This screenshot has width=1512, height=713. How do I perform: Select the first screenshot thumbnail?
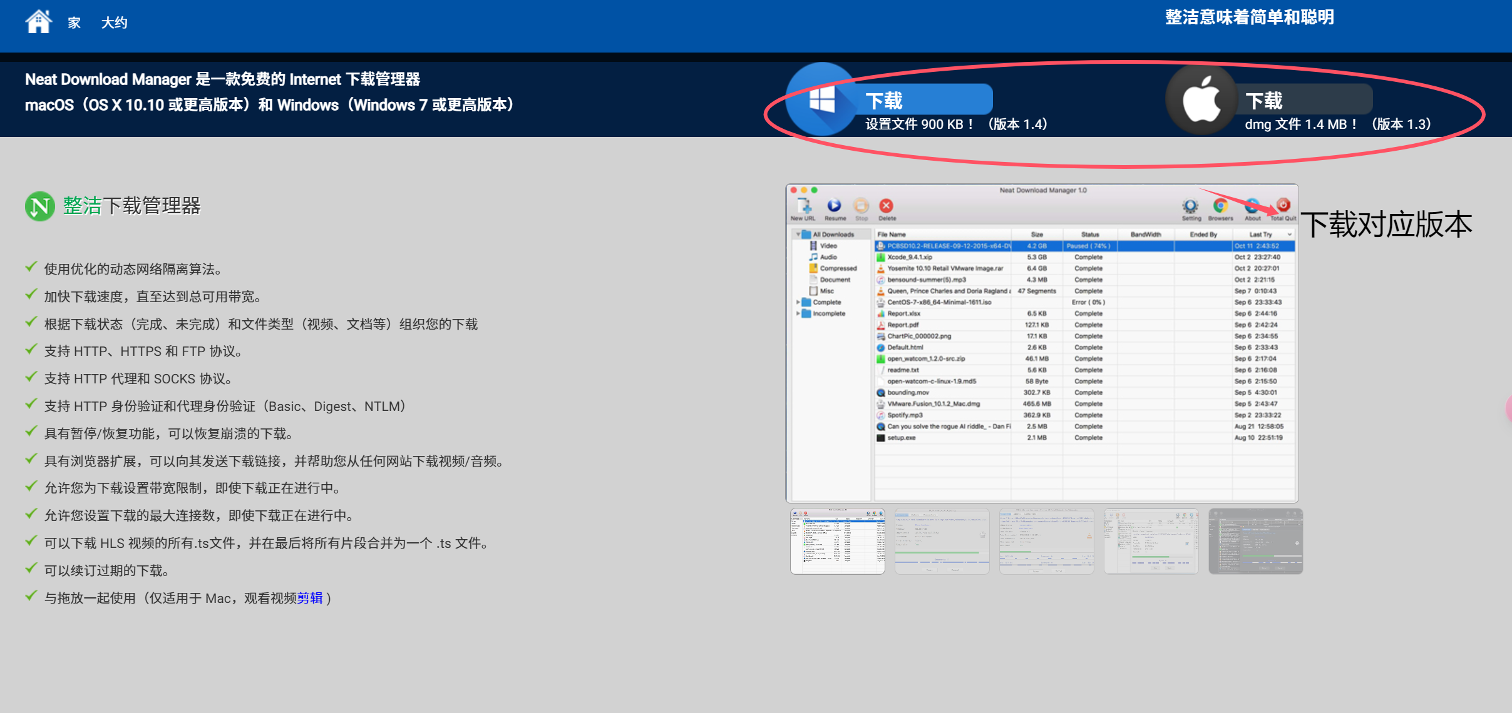click(x=838, y=541)
